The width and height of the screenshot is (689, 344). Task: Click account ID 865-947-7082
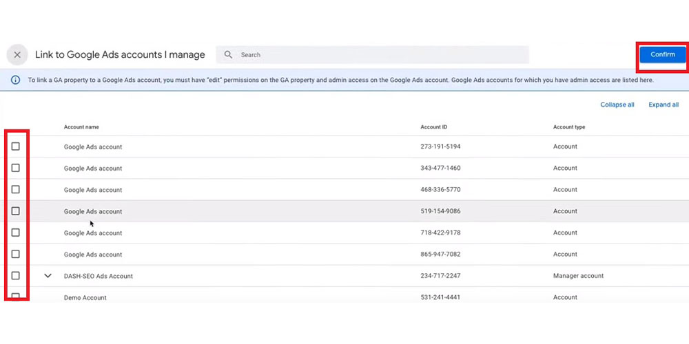pyautogui.click(x=440, y=254)
